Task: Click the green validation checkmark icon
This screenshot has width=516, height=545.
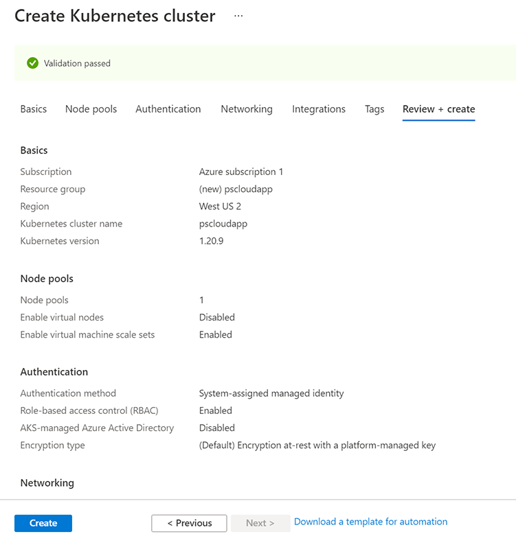Action: (32, 63)
